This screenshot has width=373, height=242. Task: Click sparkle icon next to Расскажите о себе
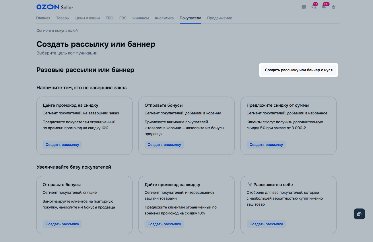pyautogui.click(x=250, y=185)
